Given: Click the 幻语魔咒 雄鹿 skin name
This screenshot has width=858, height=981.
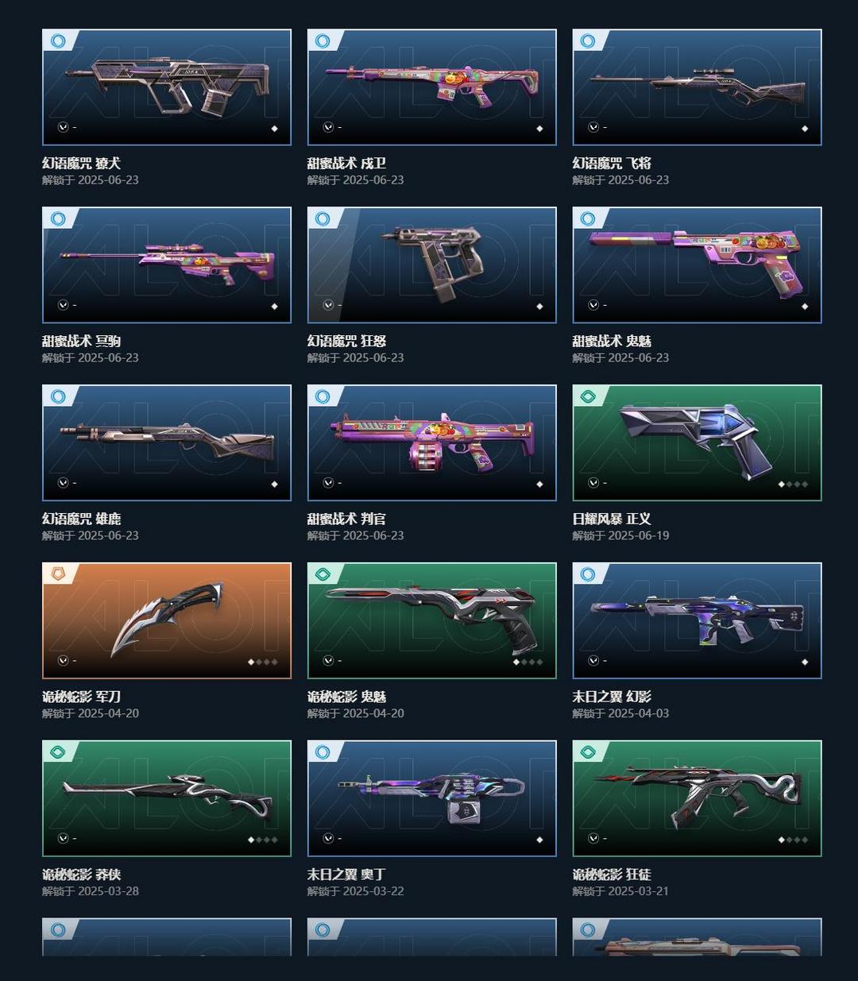Looking at the screenshot, I should [x=82, y=519].
